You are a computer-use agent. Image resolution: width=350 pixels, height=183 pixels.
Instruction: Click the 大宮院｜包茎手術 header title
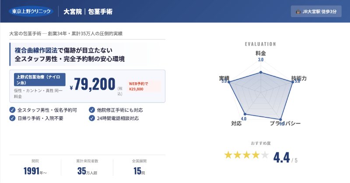tap(88, 11)
